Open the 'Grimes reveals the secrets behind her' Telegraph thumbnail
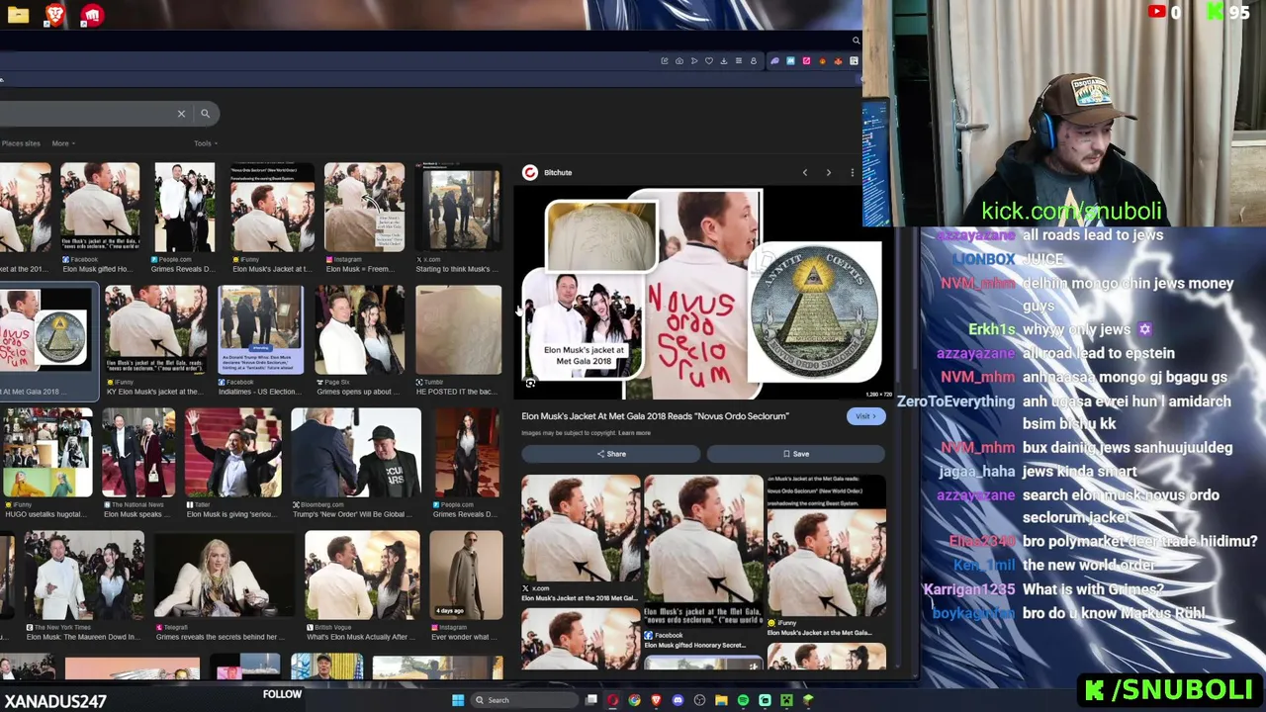Screen dimensions: 1266x712 click(224, 577)
